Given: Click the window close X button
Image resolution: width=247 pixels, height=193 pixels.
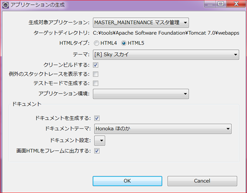Looking at the screenshot, I should [x=236, y=4].
